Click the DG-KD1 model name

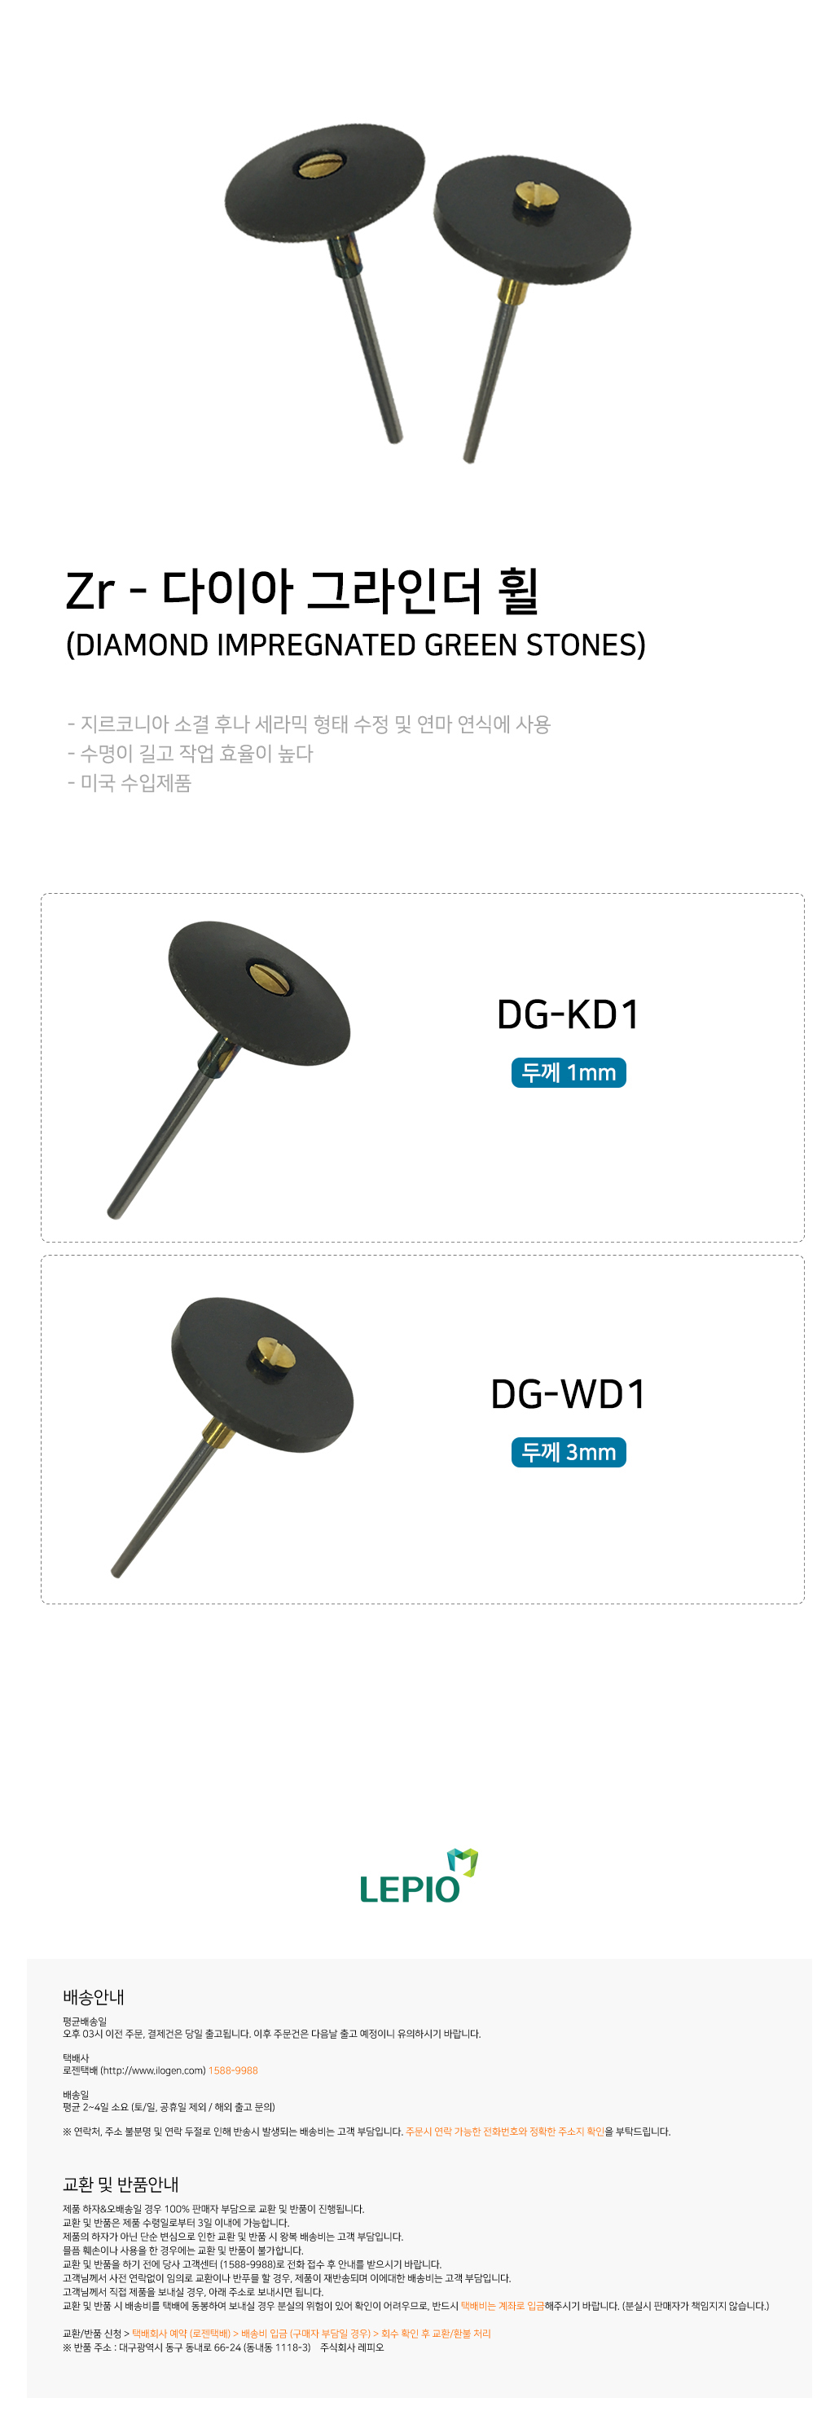(568, 1014)
